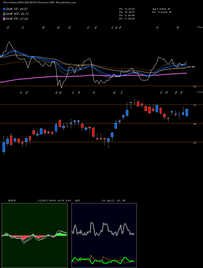Viewport: 203px width, 268px height.
Task: Click the 'Pre C: 50.26' value
Action: pyautogui.click(x=127, y=19)
